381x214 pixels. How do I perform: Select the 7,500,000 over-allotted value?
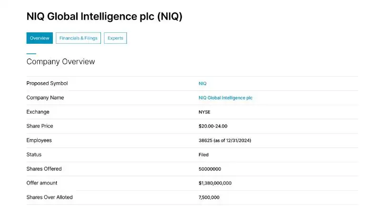point(209,197)
